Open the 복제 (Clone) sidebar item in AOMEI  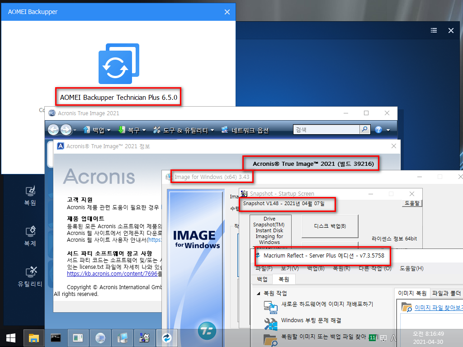30,236
